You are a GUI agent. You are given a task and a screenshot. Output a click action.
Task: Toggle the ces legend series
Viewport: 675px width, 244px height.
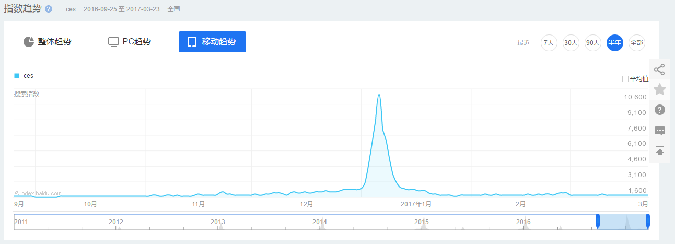(x=24, y=76)
